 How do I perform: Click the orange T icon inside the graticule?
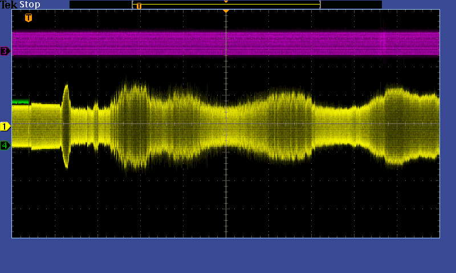[28, 18]
